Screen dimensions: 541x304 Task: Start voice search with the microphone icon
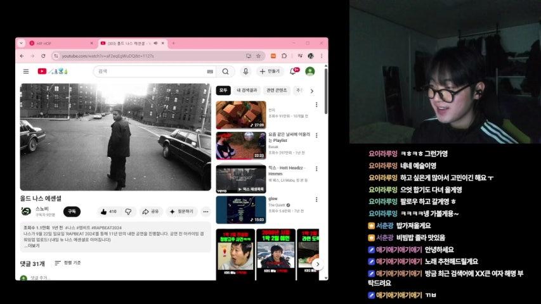pos(245,72)
